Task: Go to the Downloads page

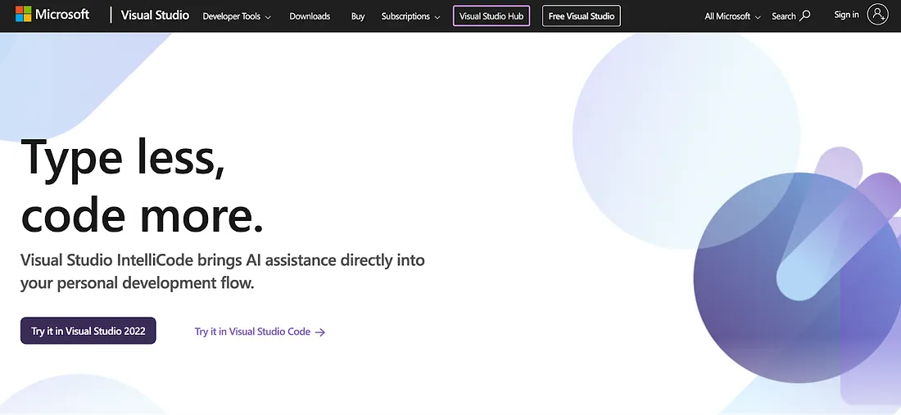Action: click(310, 16)
